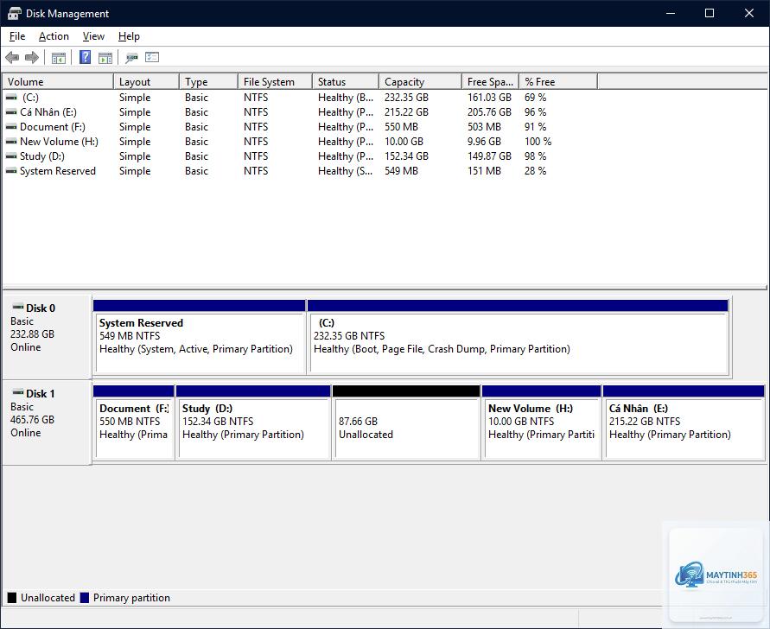
Task: Sort by the Layout column header
Action: tap(146, 81)
